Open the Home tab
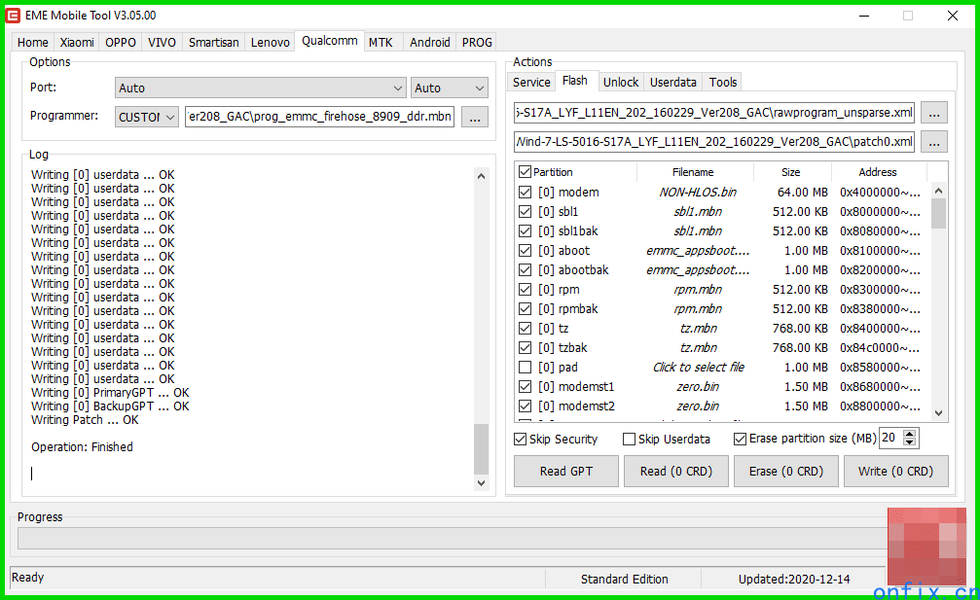The image size is (980, 600). [x=32, y=43]
